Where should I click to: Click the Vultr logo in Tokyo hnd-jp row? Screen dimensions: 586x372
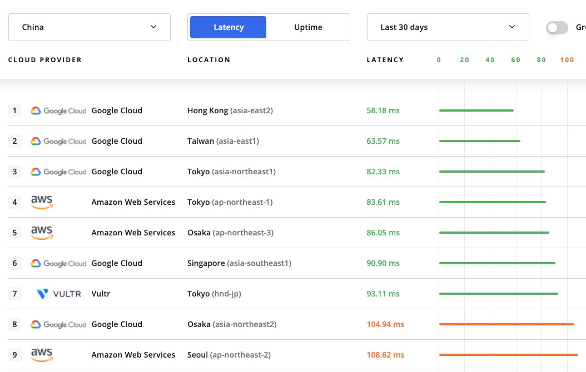click(x=59, y=294)
